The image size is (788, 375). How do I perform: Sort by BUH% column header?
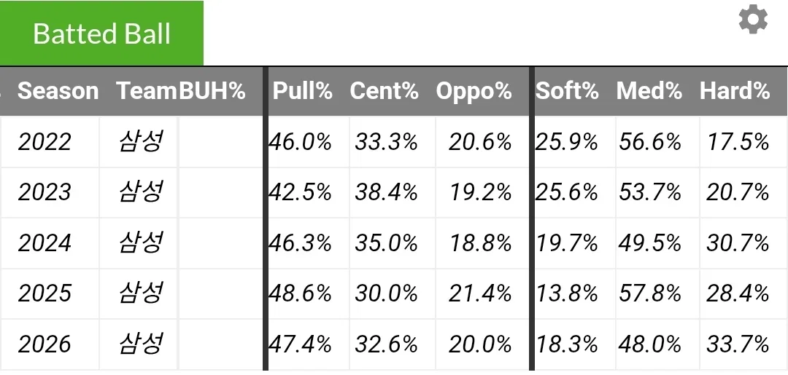click(x=212, y=91)
